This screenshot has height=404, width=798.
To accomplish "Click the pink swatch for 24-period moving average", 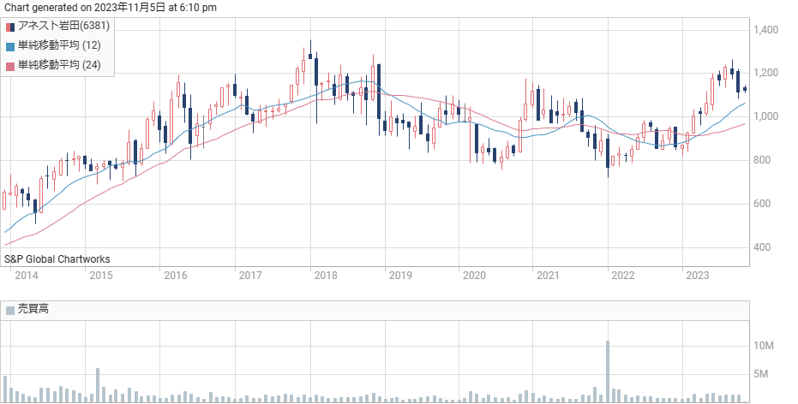I will coord(10,66).
